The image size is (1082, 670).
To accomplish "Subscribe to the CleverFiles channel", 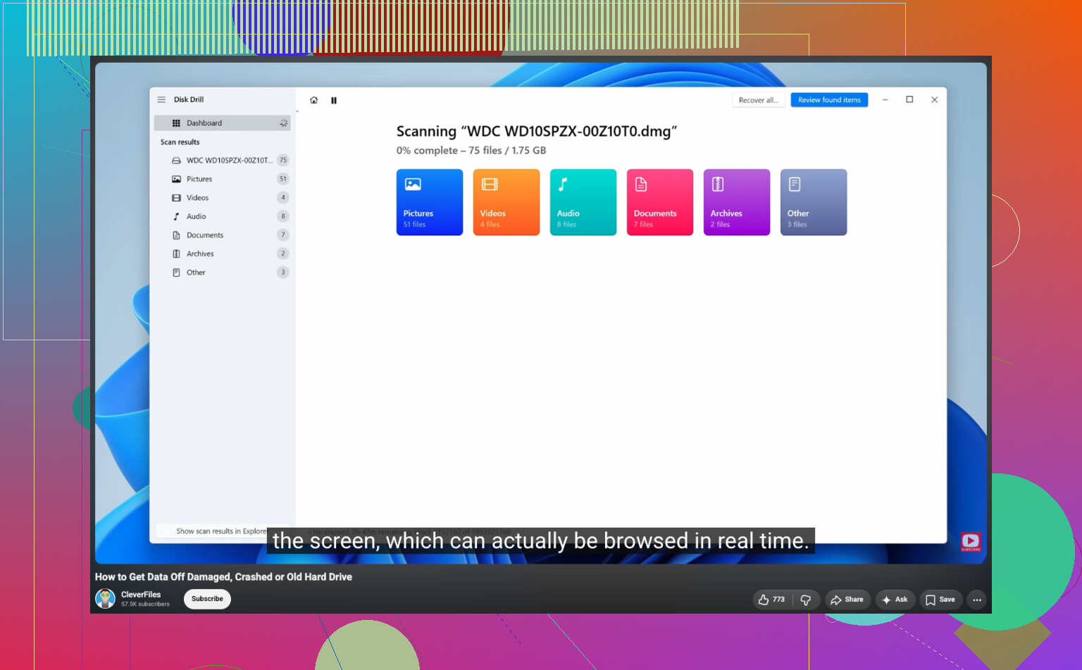I will pos(207,599).
